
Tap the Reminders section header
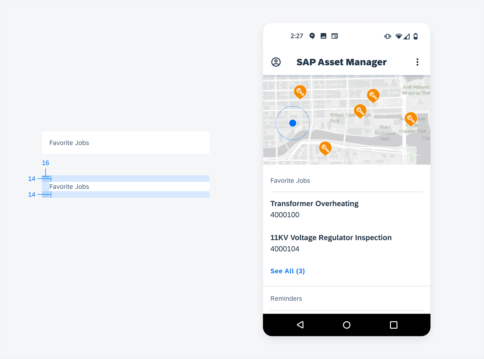click(x=286, y=298)
